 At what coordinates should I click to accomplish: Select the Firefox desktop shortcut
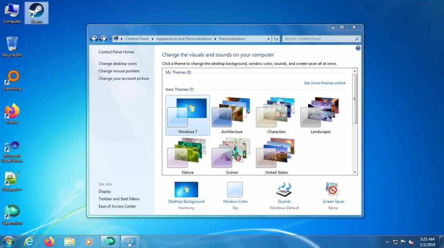pyautogui.click(x=12, y=114)
